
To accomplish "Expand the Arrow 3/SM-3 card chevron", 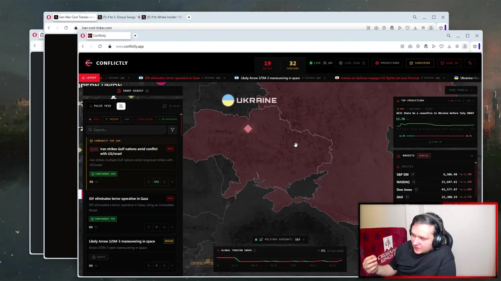I will [x=172, y=266].
